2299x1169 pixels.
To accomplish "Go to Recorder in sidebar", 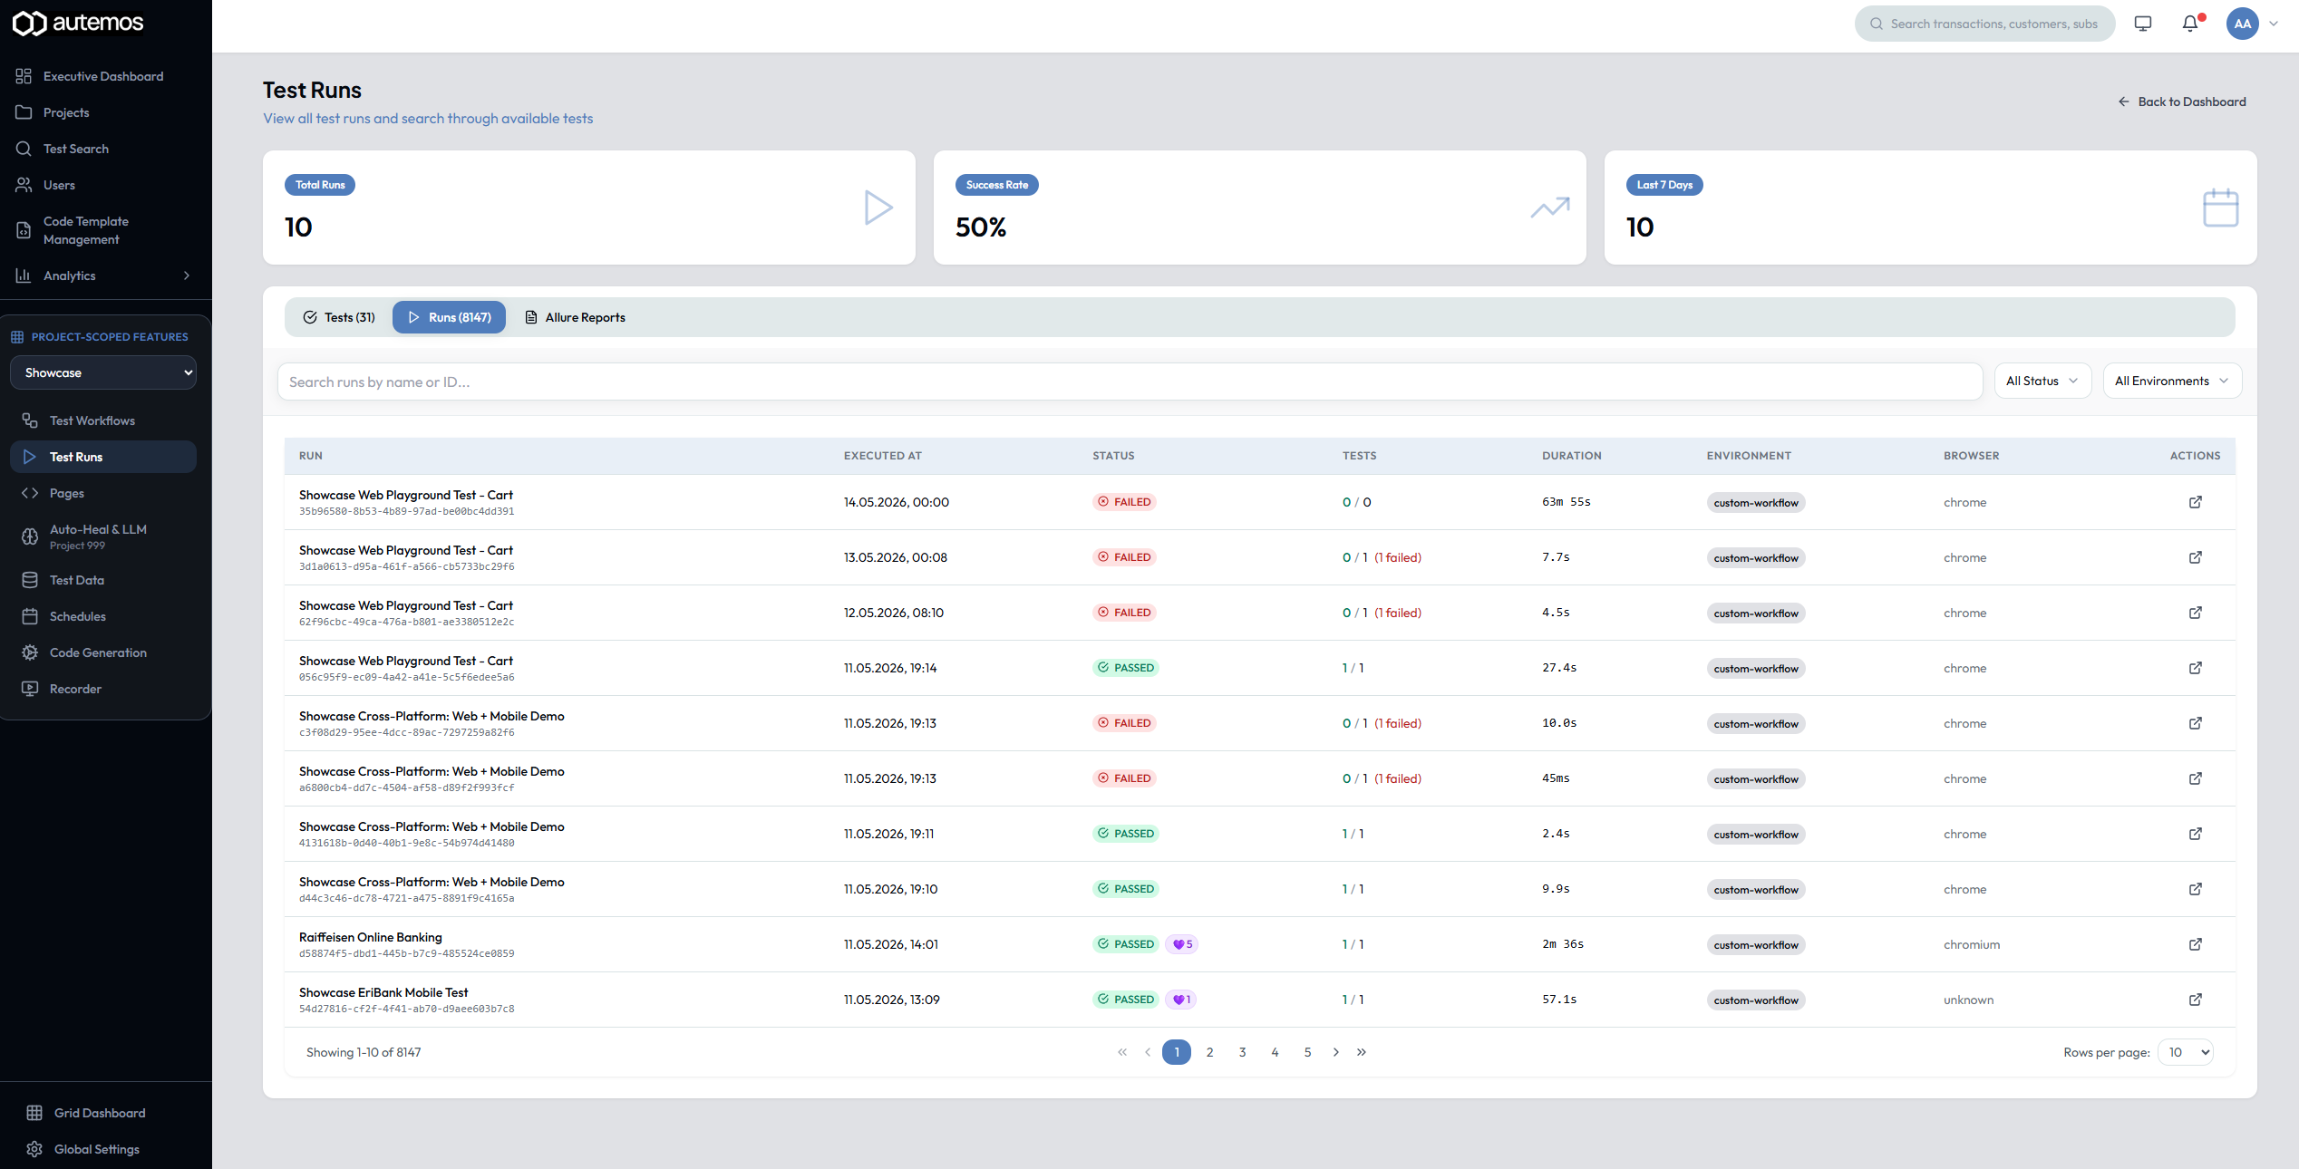I will click(75, 689).
